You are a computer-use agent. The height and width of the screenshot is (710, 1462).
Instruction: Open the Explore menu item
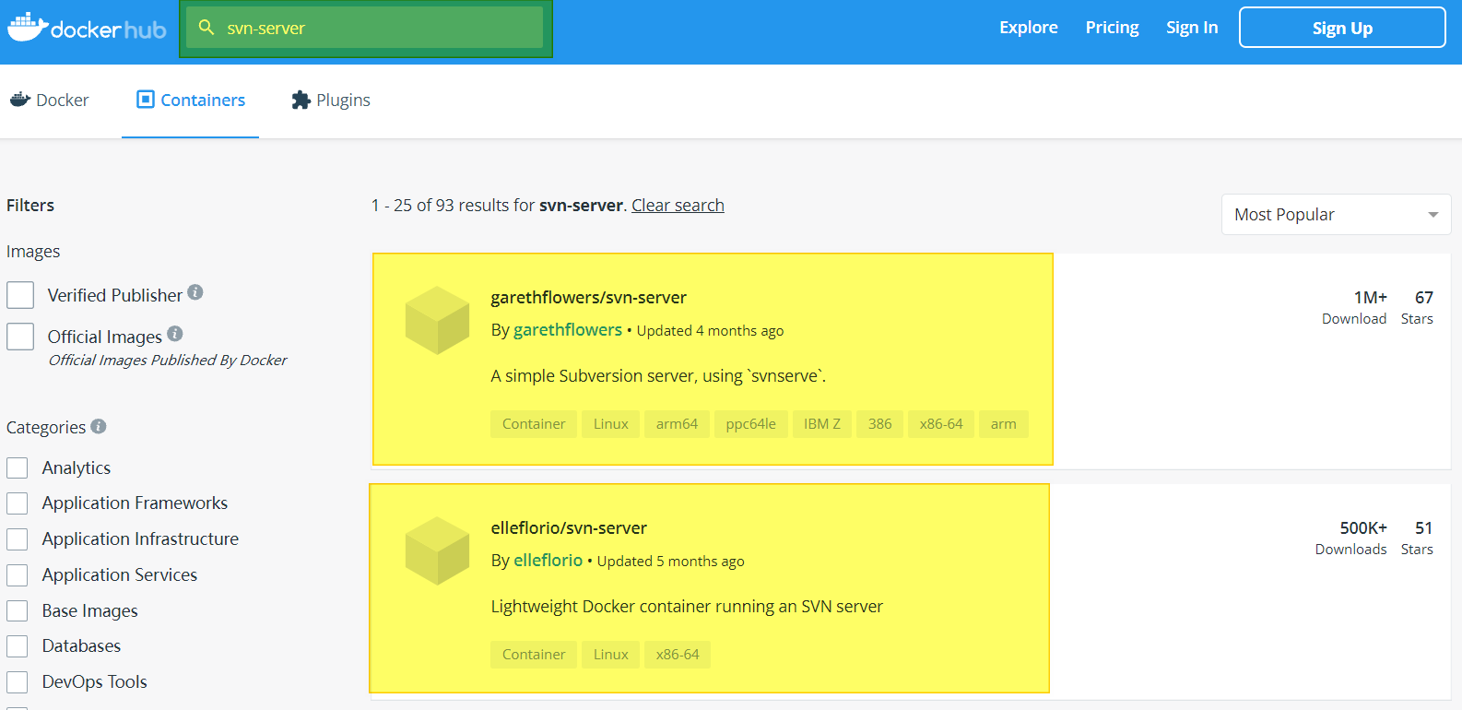point(1029,28)
